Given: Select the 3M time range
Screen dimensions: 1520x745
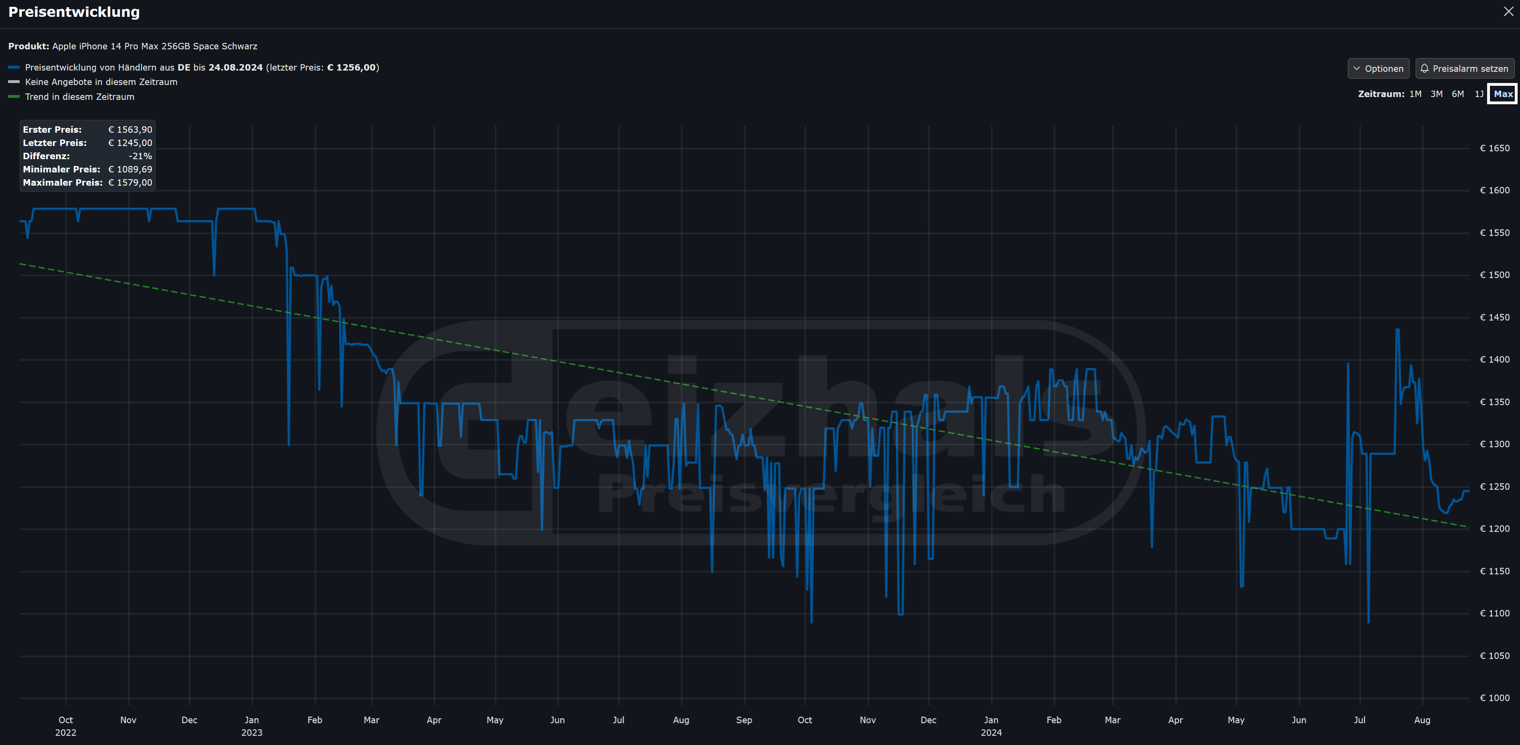Looking at the screenshot, I should (x=1436, y=94).
